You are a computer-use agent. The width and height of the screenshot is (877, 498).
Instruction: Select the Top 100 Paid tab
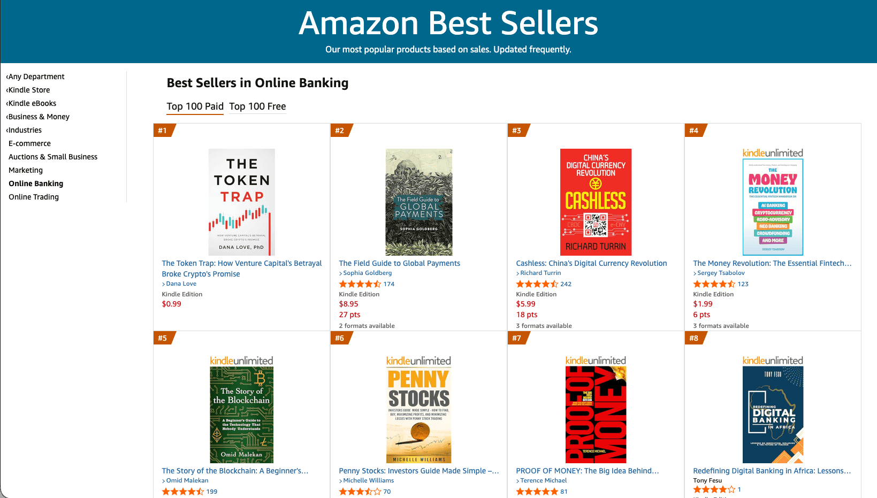(x=195, y=106)
